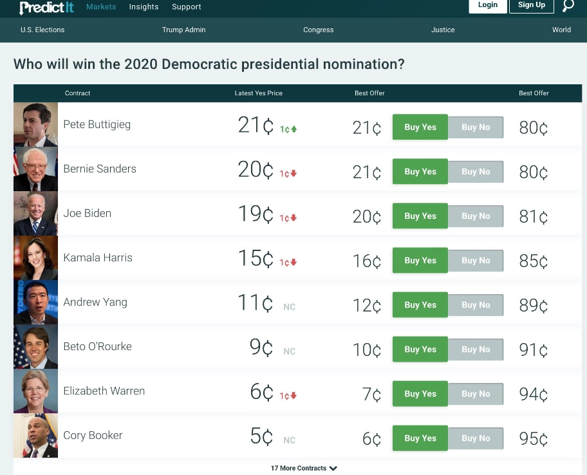This screenshot has height=475, width=587.
Task: Go to the Congress category
Action: coord(318,30)
